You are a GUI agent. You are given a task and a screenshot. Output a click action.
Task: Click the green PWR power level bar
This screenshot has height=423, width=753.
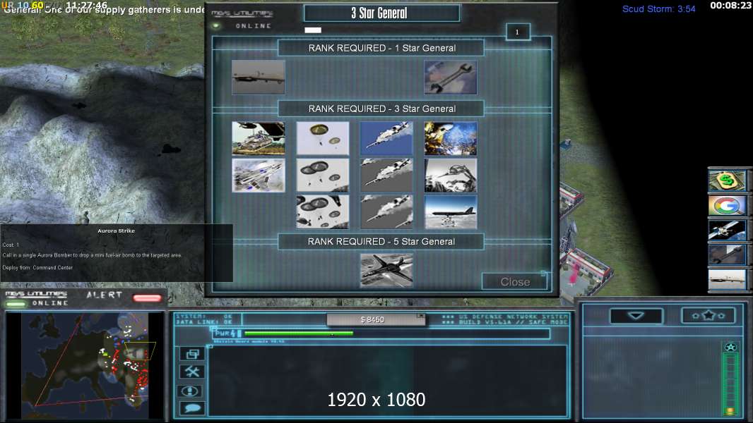299,333
